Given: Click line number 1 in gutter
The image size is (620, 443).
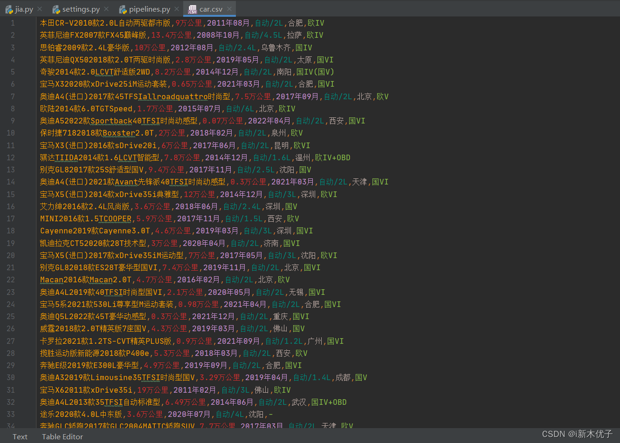Looking at the screenshot, I should pos(13,23).
